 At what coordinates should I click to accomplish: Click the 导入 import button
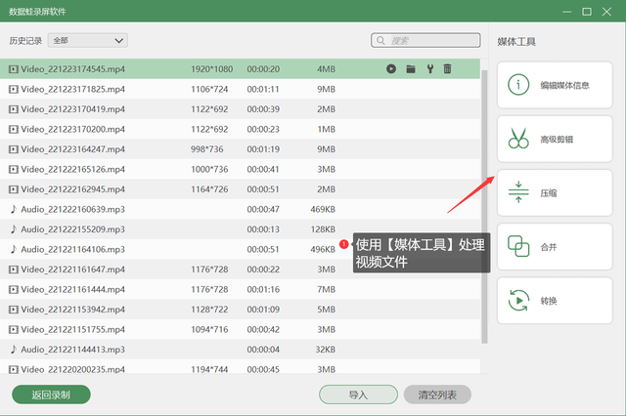358,395
